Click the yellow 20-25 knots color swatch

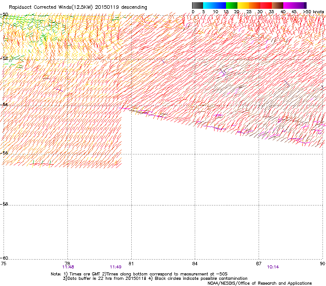pyautogui.click(x=243, y=5)
